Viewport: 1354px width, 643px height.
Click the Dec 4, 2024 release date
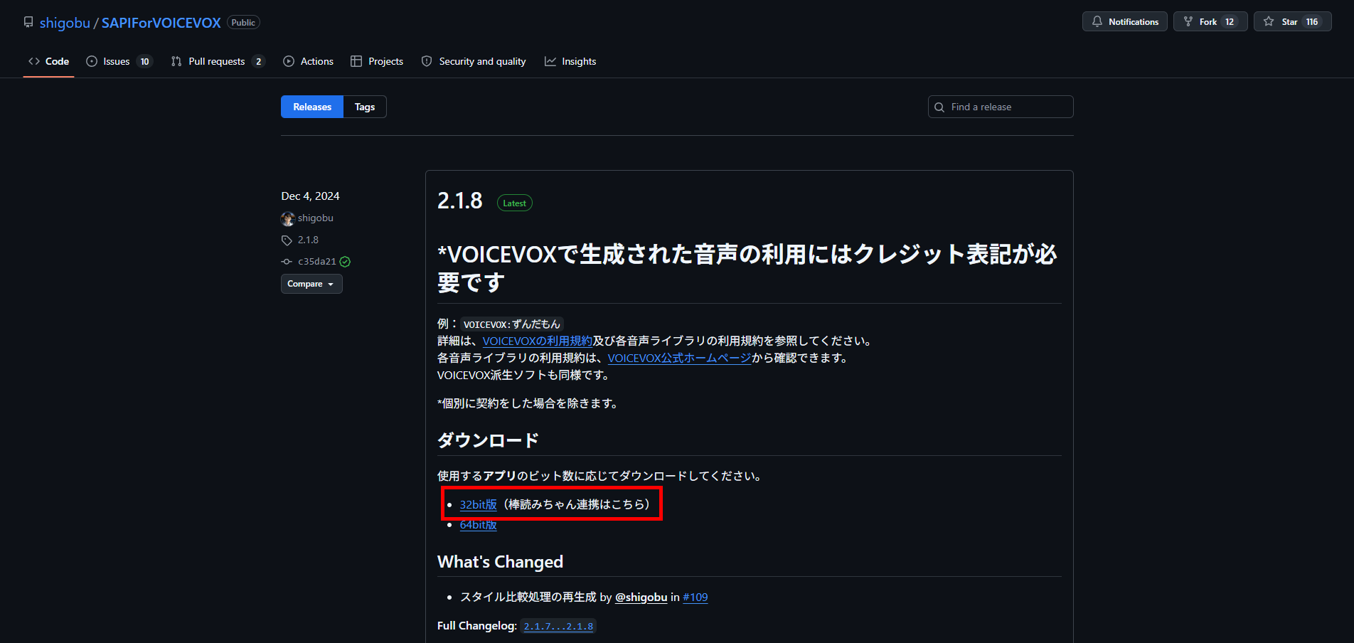310,196
